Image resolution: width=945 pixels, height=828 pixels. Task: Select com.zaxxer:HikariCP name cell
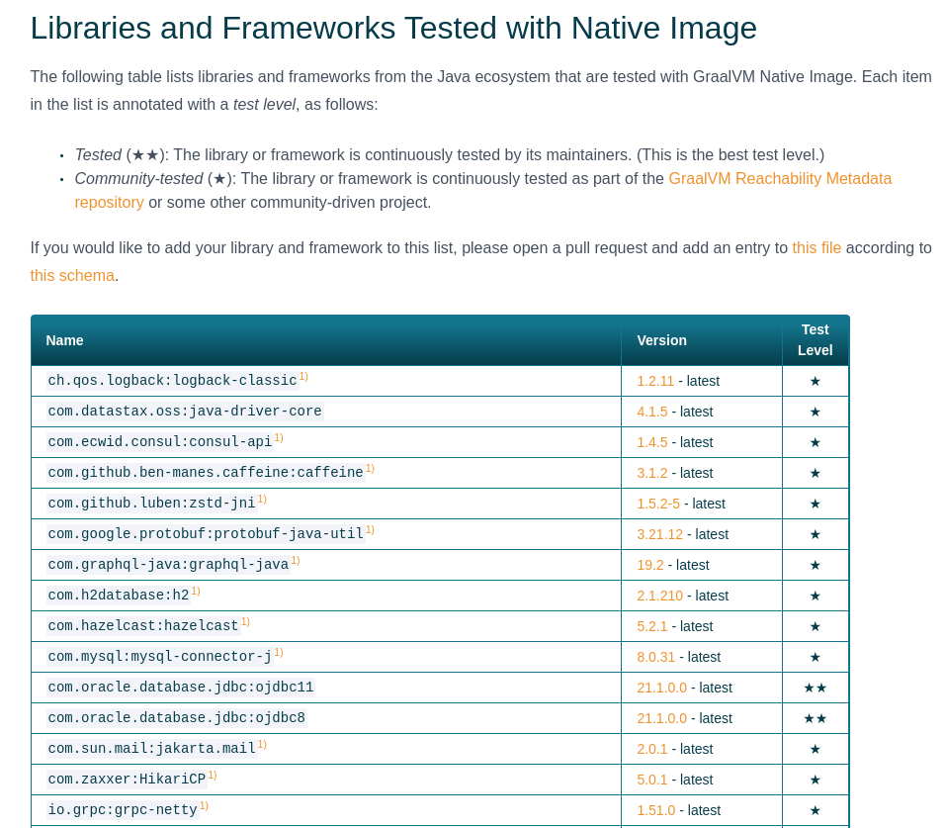pyautogui.click(x=326, y=780)
